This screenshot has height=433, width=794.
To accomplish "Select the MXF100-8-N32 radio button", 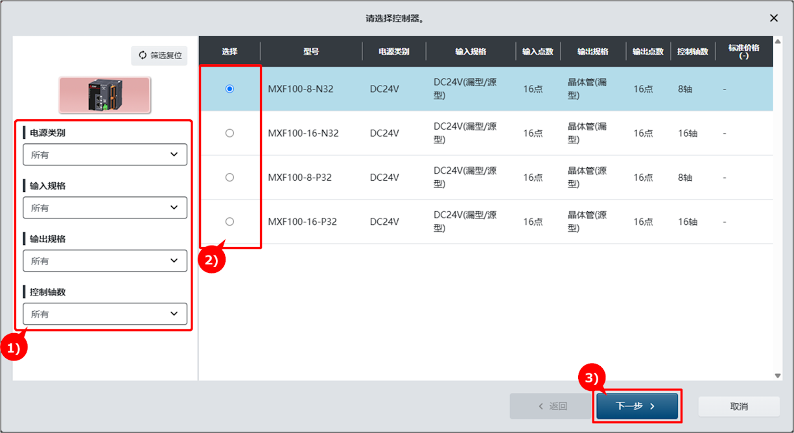I will coord(229,89).
